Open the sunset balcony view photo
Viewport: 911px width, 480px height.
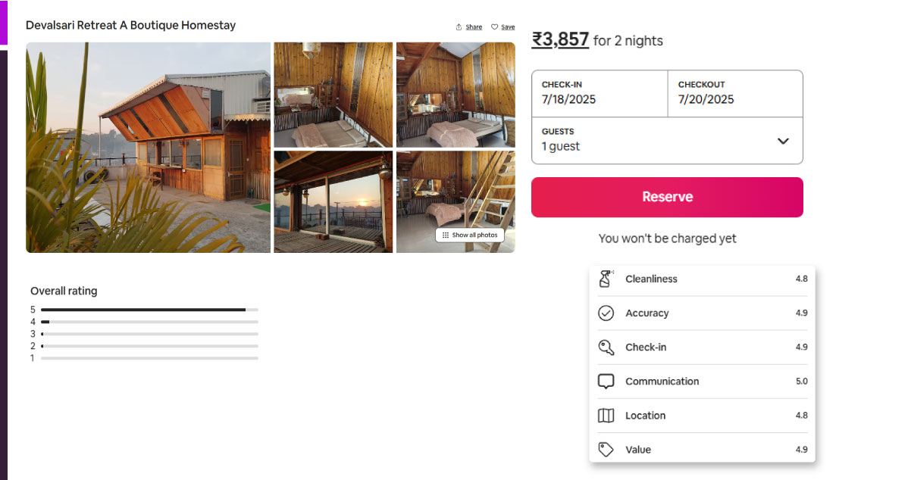pyautogui.click(x=333, y=201)
